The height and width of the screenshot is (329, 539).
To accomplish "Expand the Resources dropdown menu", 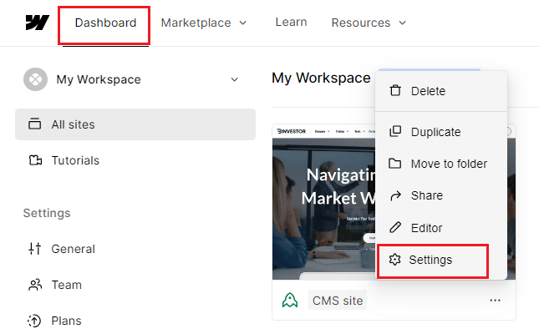I will coord(369,23).
